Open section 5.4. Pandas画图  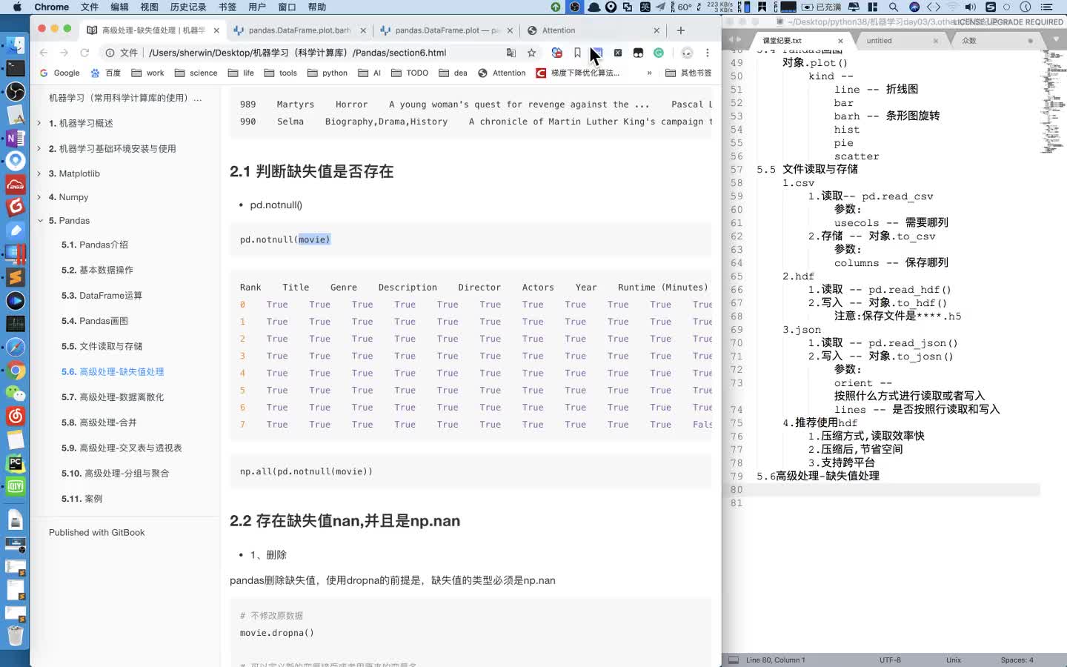point(95,321)
